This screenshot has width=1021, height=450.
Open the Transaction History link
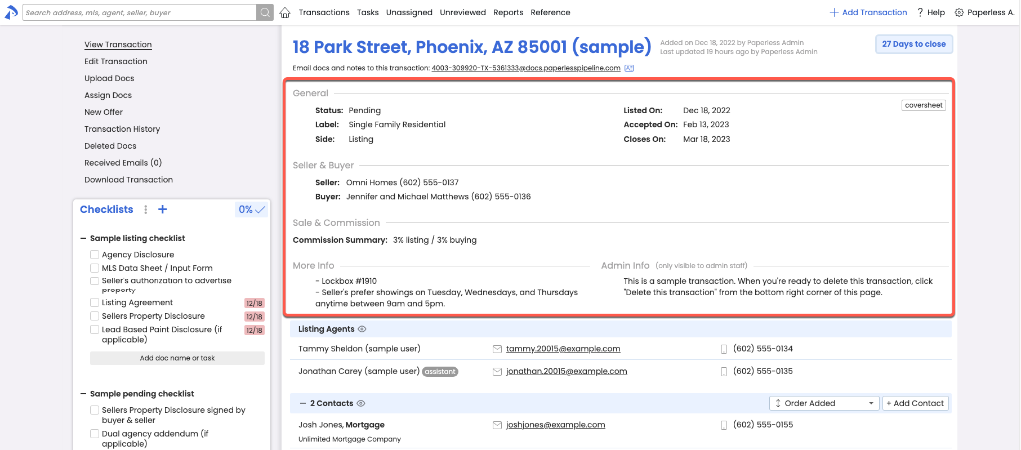pos(122,129)
